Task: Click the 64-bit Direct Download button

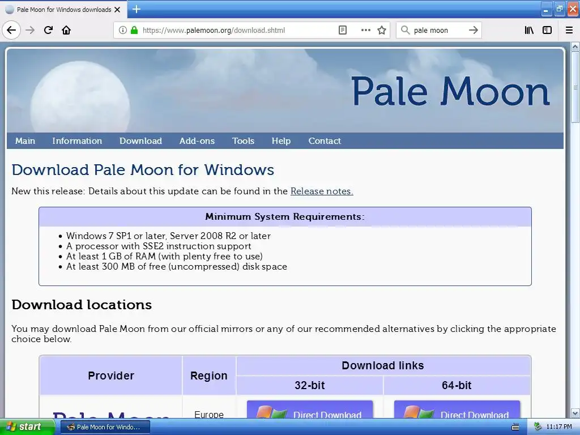Action: pyautogui.click(x=457, y=410)
